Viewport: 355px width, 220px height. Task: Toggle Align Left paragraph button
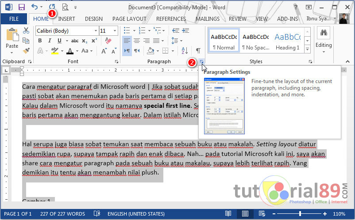pyautogui.click(x=127, y=41)
